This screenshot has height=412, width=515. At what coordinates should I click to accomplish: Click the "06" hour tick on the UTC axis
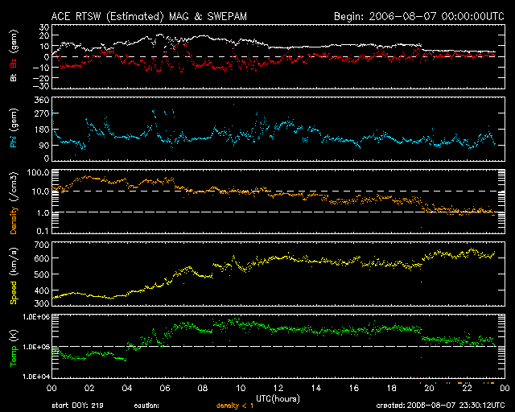click(x=165, y=388)
